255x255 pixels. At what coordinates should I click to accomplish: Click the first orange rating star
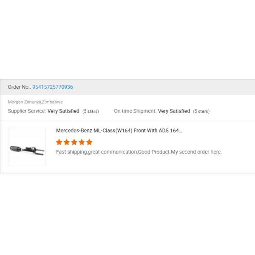pyautogui.click(x=59, y=142)
